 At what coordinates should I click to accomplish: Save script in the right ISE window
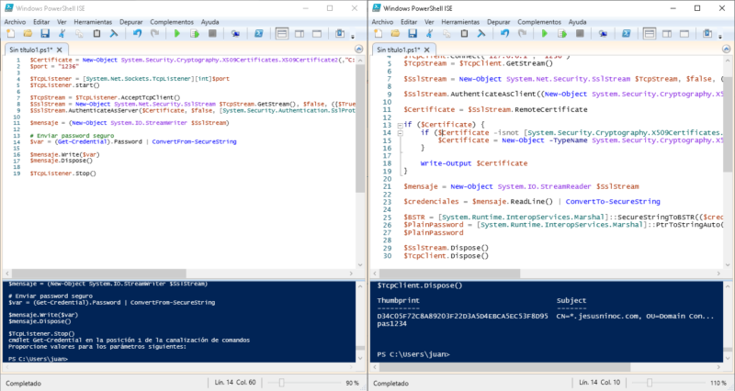[412, 34]
